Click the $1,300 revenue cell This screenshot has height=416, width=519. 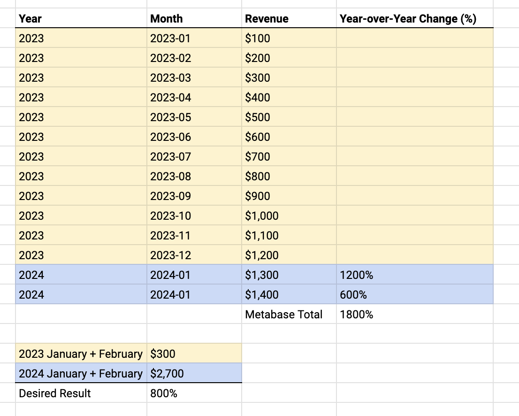pos(289,275)
